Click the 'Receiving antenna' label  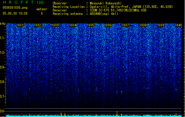68,14
